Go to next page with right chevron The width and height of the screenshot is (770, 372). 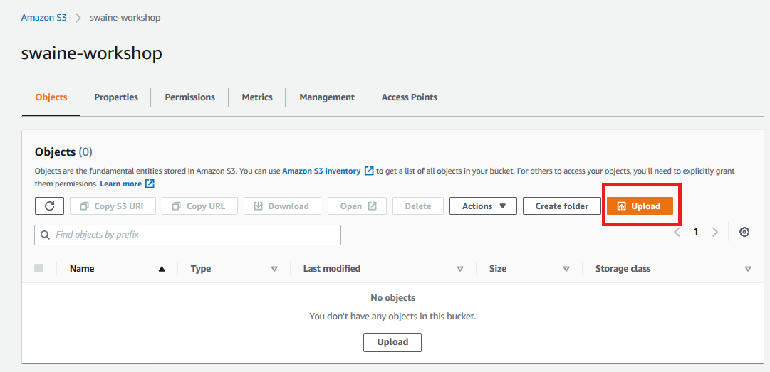coord(715,233)
